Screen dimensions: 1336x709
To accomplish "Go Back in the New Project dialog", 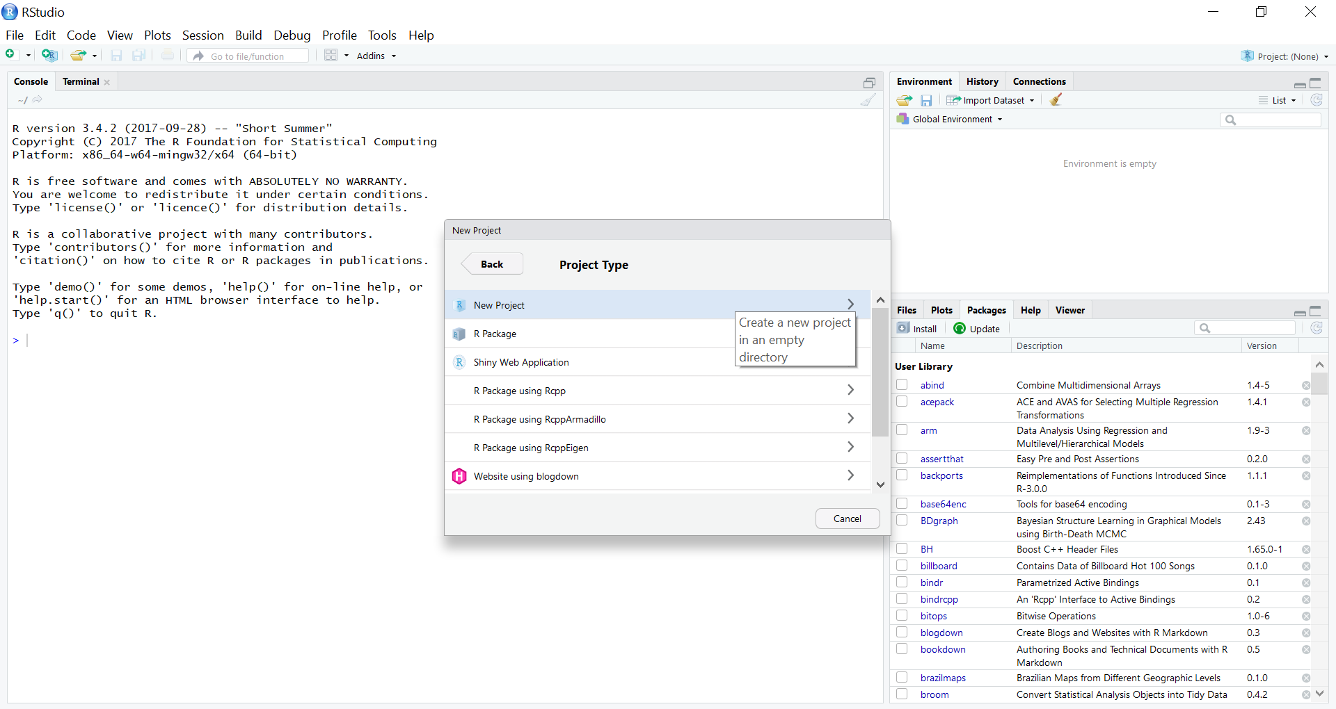I will 492,264.
